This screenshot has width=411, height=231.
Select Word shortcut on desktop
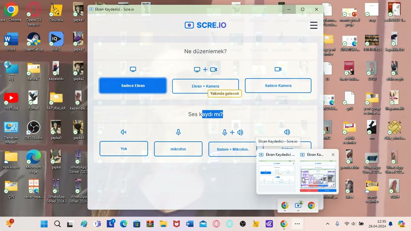[x=11, y=42]
